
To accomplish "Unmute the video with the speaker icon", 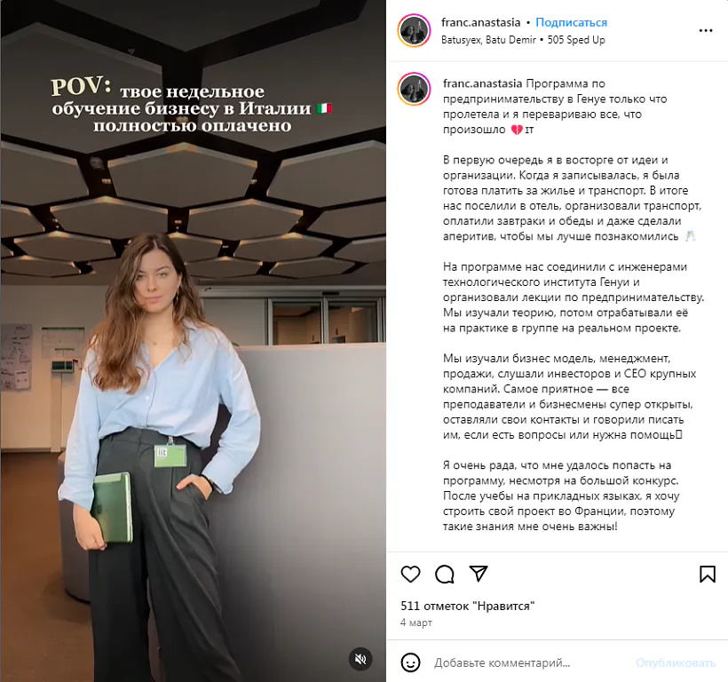I will click(360, 659).
